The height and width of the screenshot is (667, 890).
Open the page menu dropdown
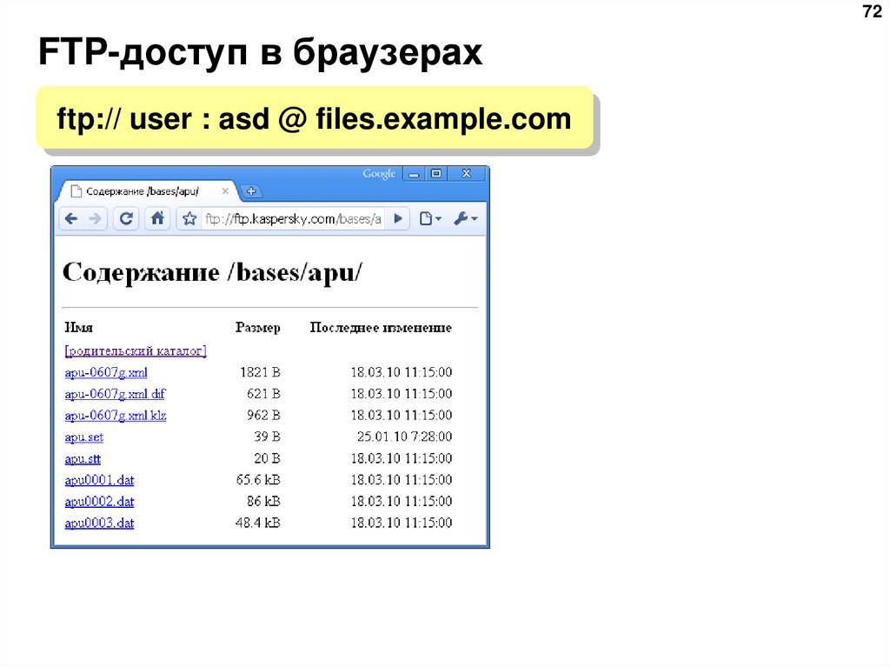click(x=429, y=219)
